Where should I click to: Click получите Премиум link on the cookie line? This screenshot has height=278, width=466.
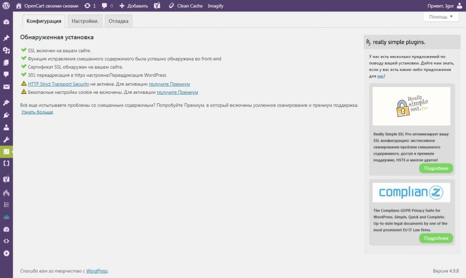click(x=177, y=92)
